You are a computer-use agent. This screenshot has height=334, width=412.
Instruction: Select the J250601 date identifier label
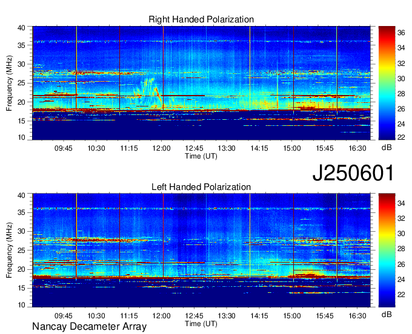(353, 173)
